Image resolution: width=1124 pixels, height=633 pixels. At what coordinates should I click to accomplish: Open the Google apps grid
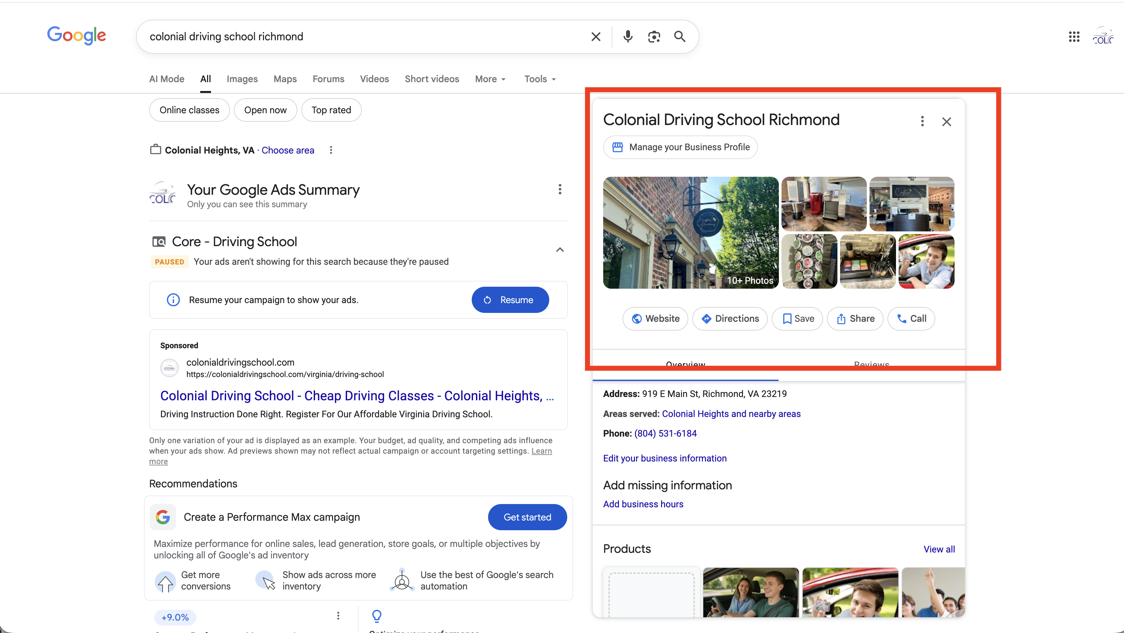pos(1074,37)
